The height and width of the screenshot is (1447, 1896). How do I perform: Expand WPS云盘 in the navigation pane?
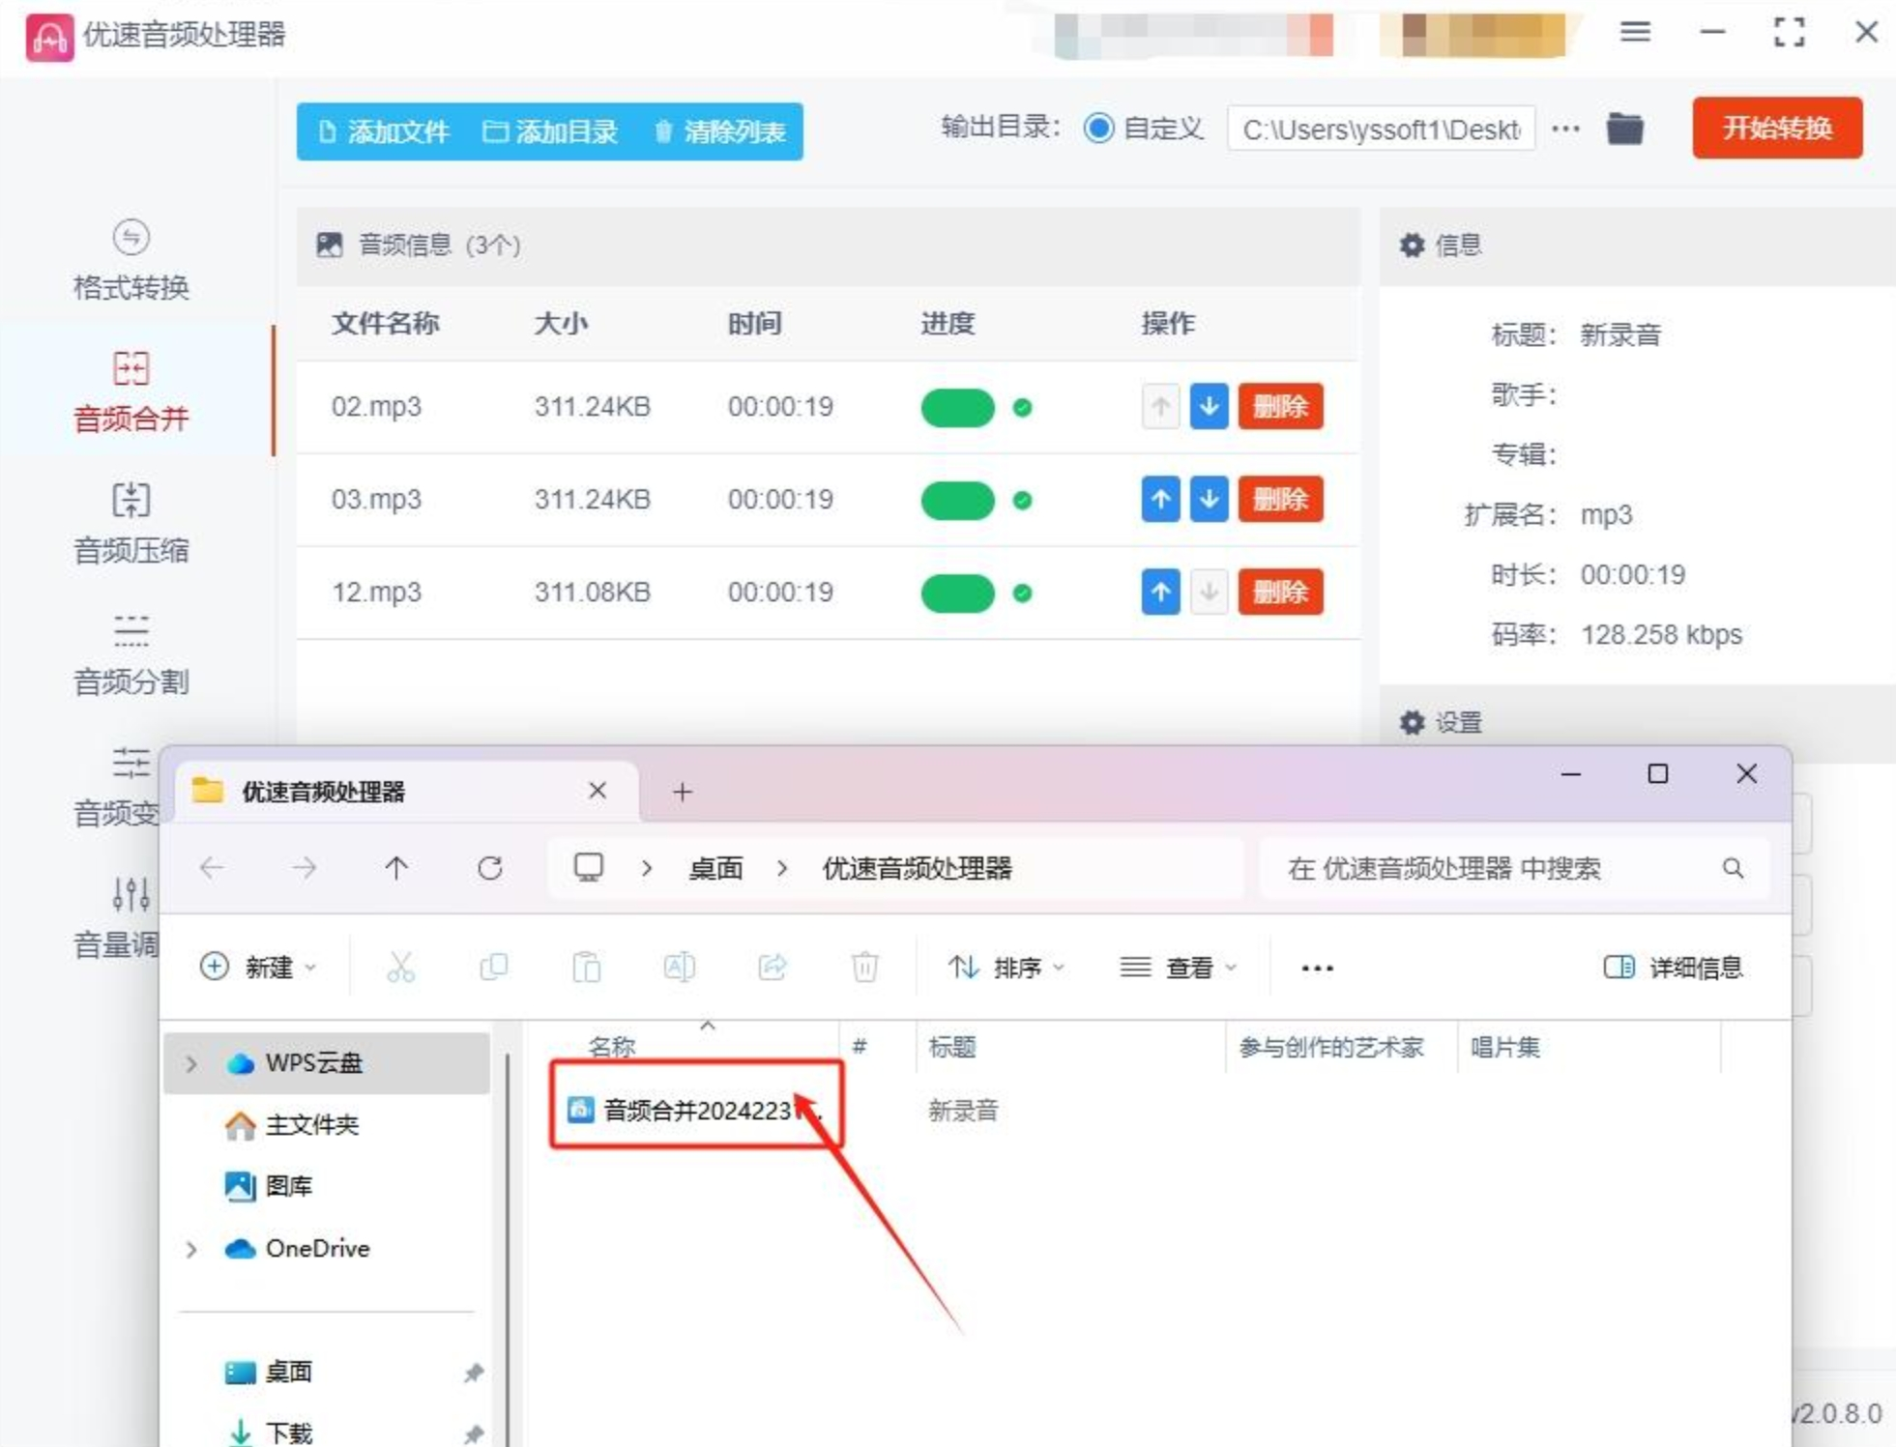click(x=191, y=1064)
